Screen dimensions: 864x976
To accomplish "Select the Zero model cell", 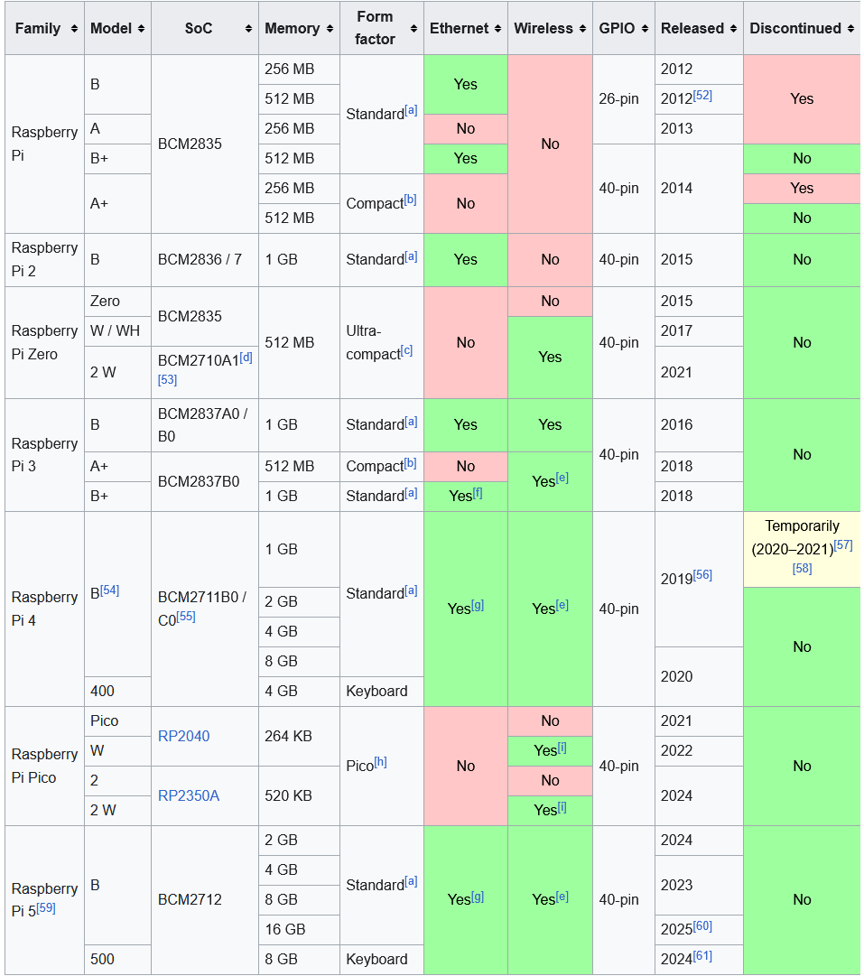I will coord(117,302).
